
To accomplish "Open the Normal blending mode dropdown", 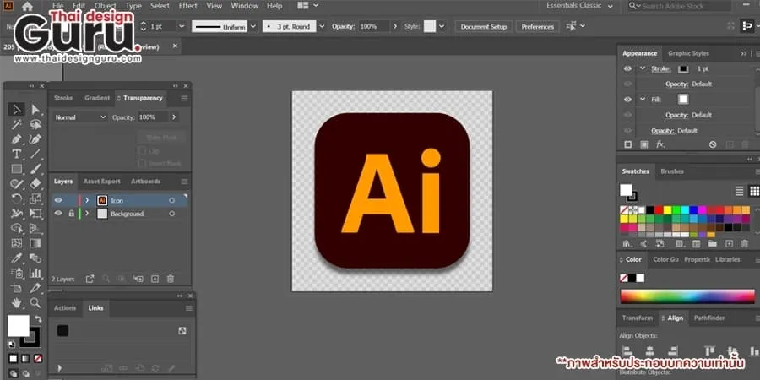I will click(x=80, y=117).
